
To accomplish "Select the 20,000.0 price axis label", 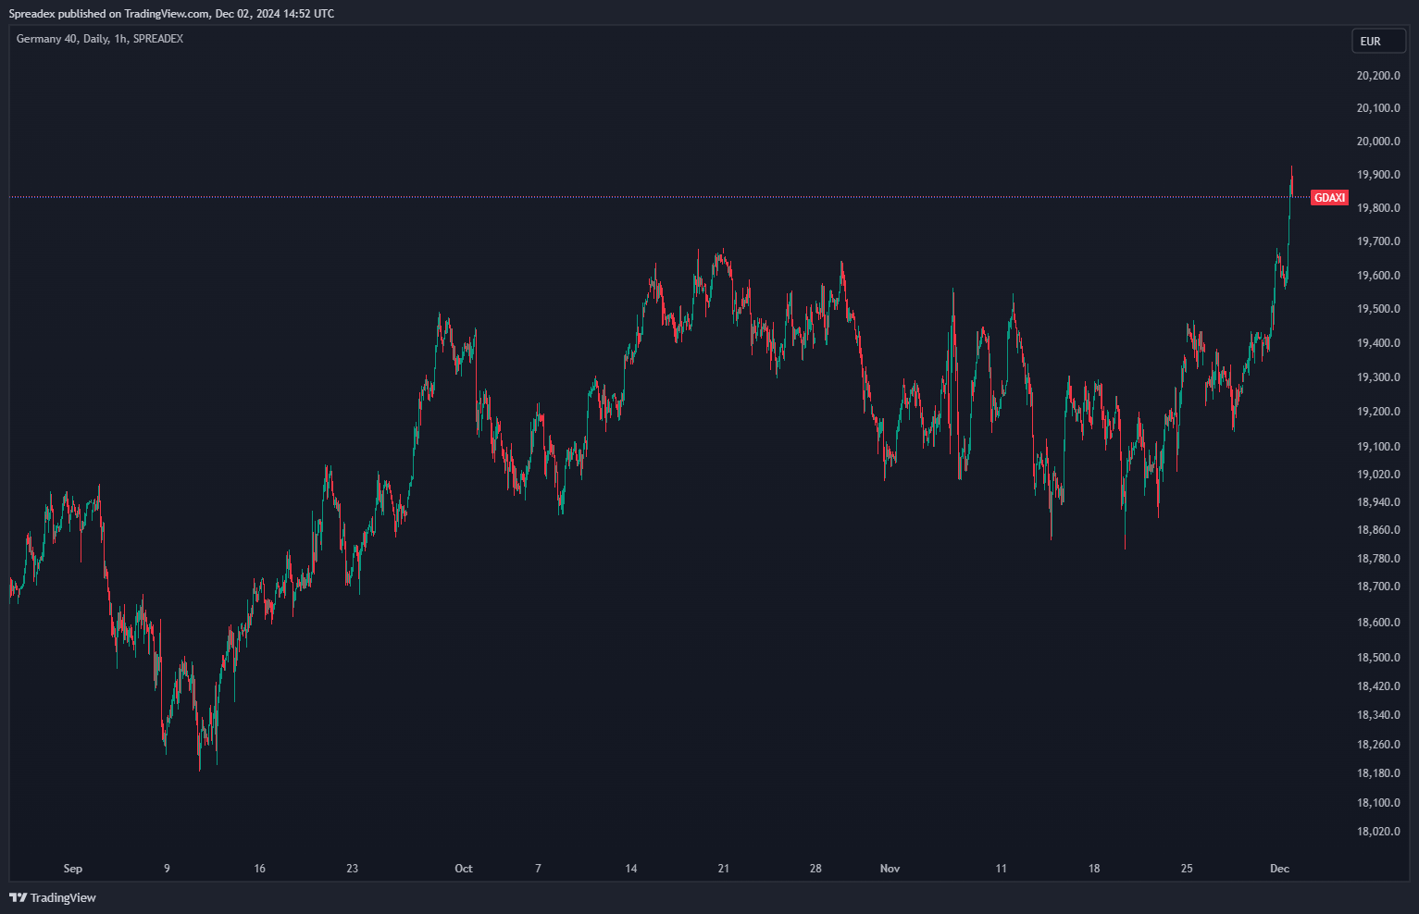I will [1378, 142].
